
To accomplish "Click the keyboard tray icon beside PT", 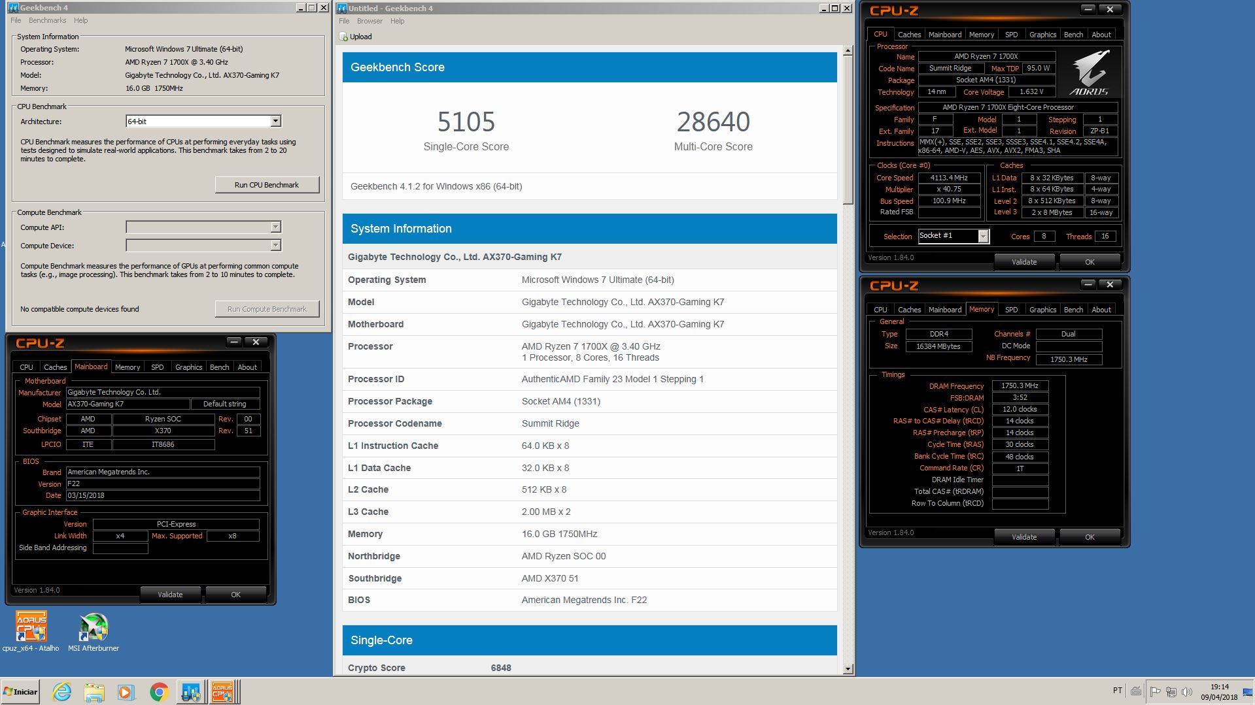I will 1136,691.
